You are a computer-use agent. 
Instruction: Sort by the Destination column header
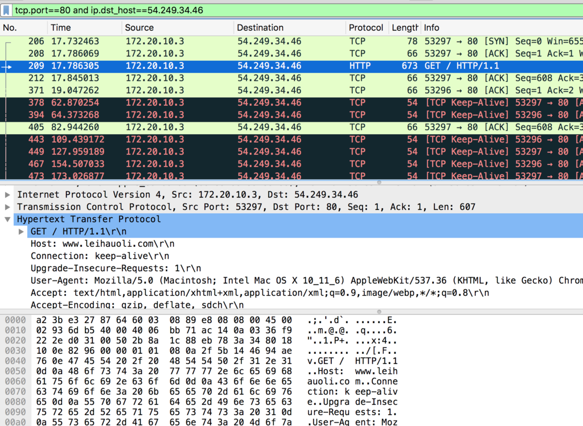click(x=290, y=28)
